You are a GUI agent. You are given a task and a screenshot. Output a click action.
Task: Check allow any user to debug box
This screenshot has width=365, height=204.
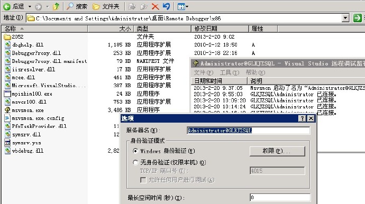point(143,180)
